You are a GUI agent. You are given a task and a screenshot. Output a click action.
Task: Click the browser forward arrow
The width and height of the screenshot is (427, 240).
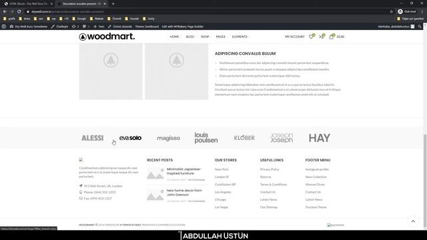12,12
